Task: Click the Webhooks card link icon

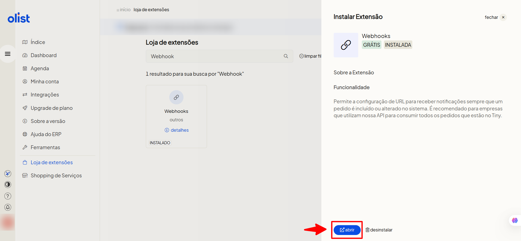Action: tap(176, 97)
